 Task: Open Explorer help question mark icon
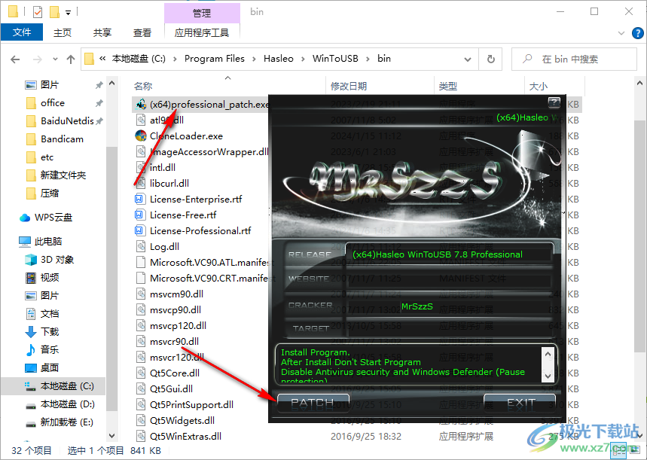coord(637,33)
